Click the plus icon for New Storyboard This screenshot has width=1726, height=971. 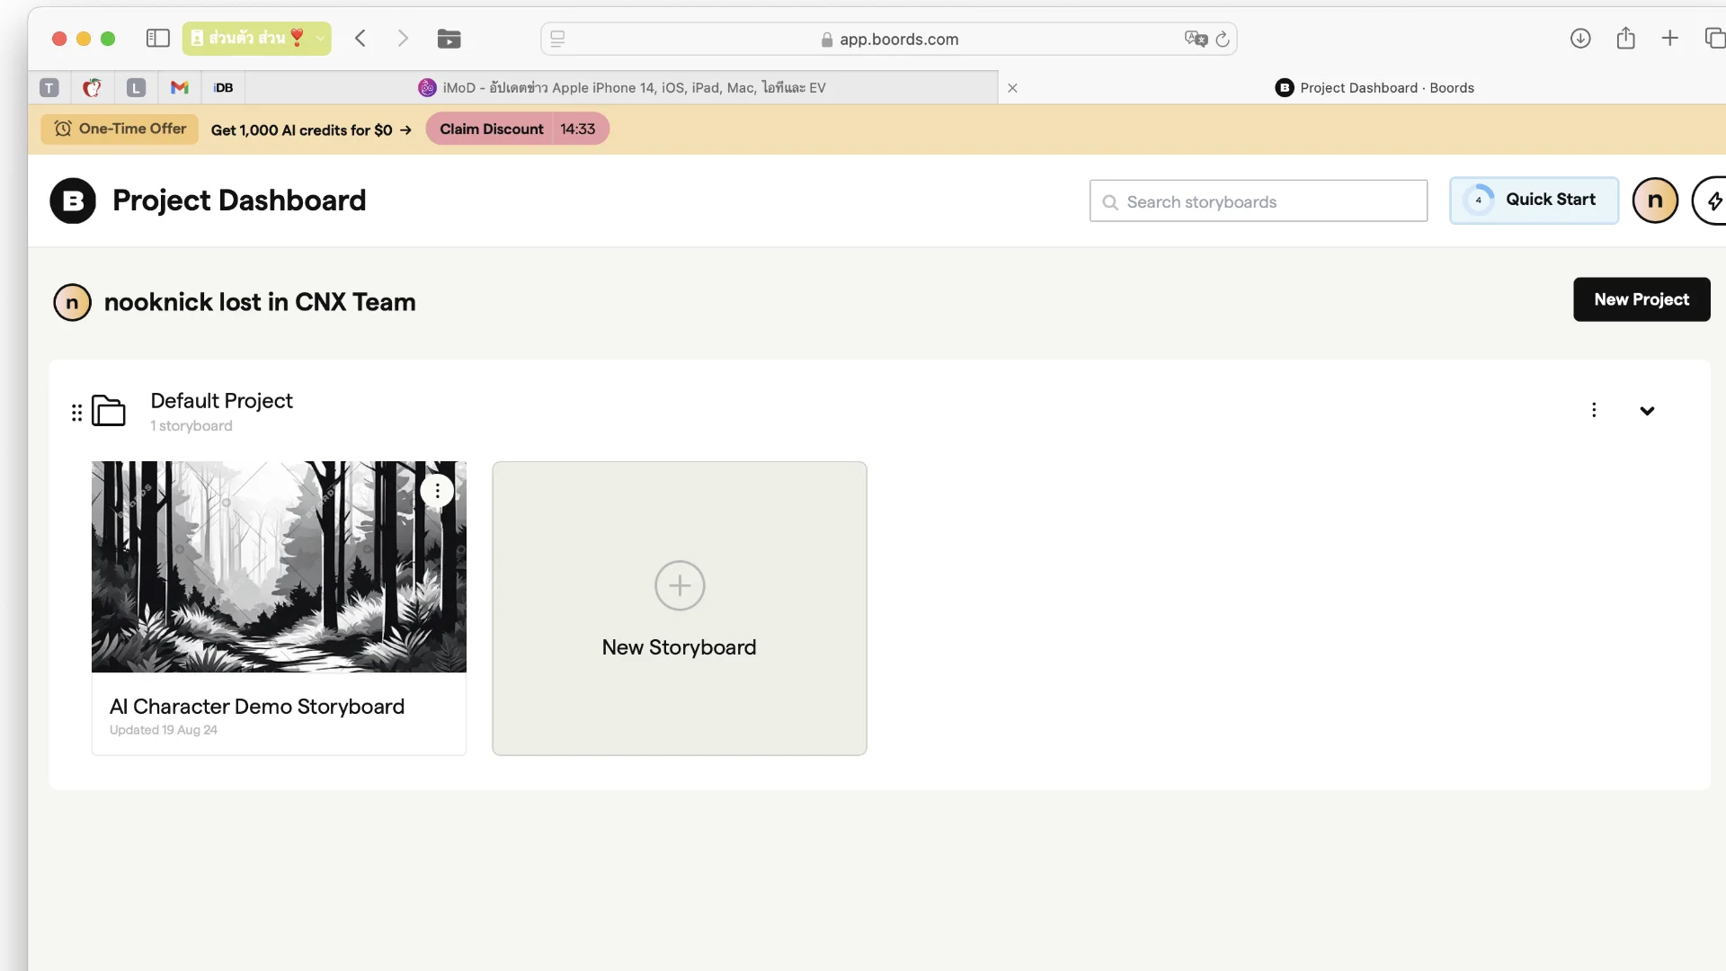[x=680, y=585]
